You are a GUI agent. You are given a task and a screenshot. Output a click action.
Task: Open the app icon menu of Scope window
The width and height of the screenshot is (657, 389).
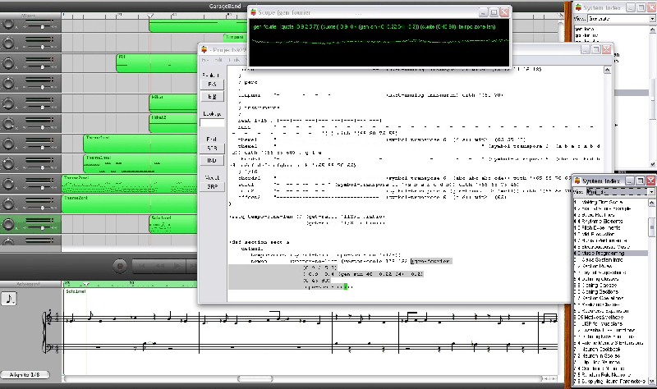[254, 12]
